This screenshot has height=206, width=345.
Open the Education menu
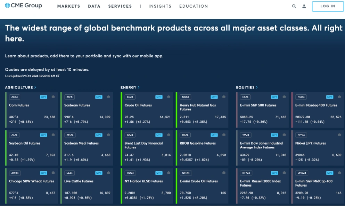(194, 6)
